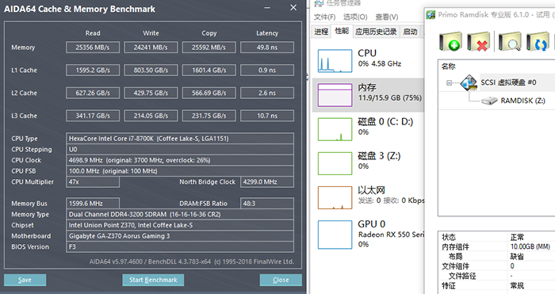
Task: Click the Primo Ramdisk title bar app icon
Action: click(431, 15)
